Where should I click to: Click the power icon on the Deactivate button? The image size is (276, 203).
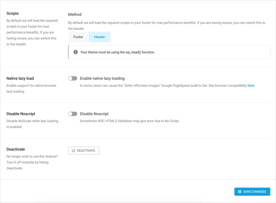coord(73,151)
